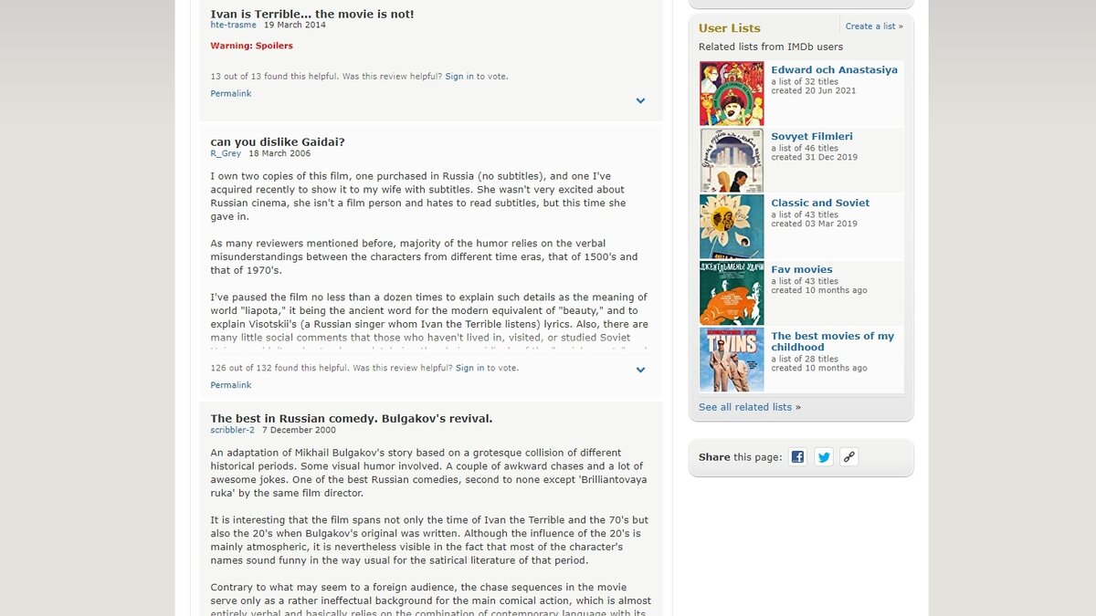This screenshot has height=616, width=1096.
Task: Click the 'Warning: Spoilers' text
Action: click(x=252, y=46)
